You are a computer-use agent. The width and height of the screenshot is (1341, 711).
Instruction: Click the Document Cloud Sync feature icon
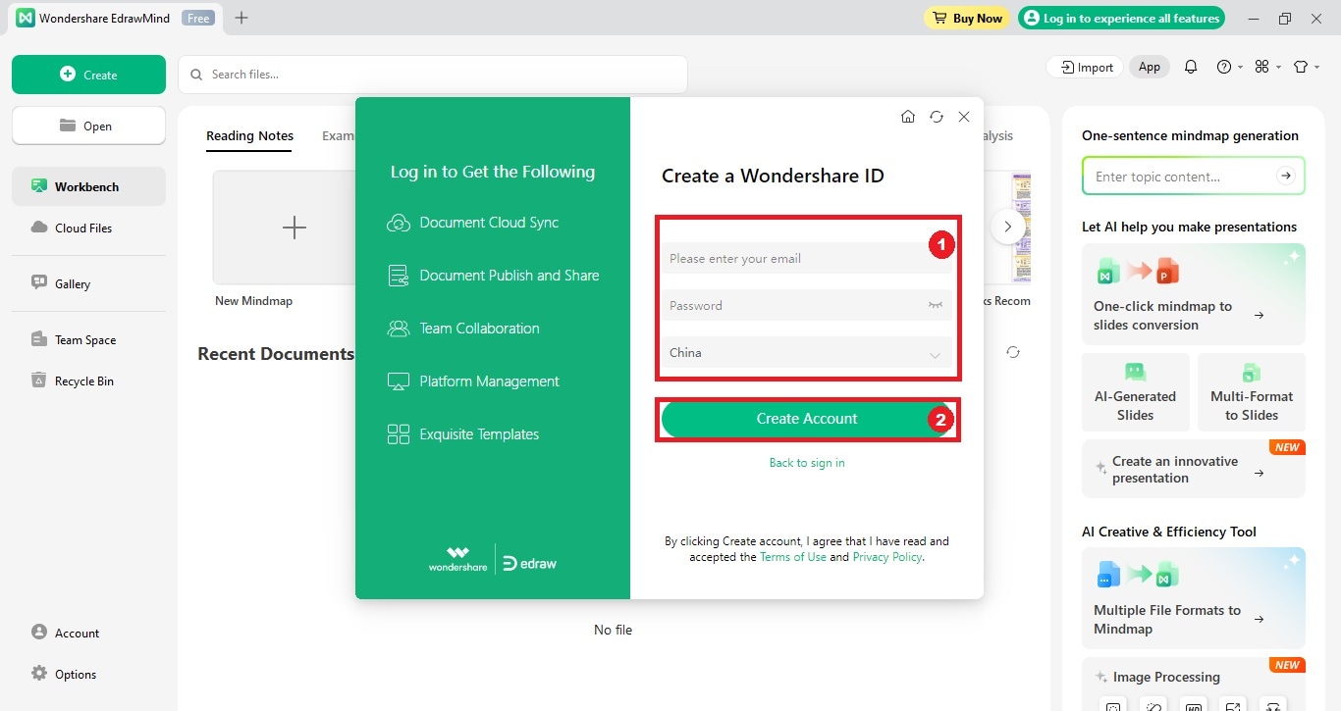[399, 223]
